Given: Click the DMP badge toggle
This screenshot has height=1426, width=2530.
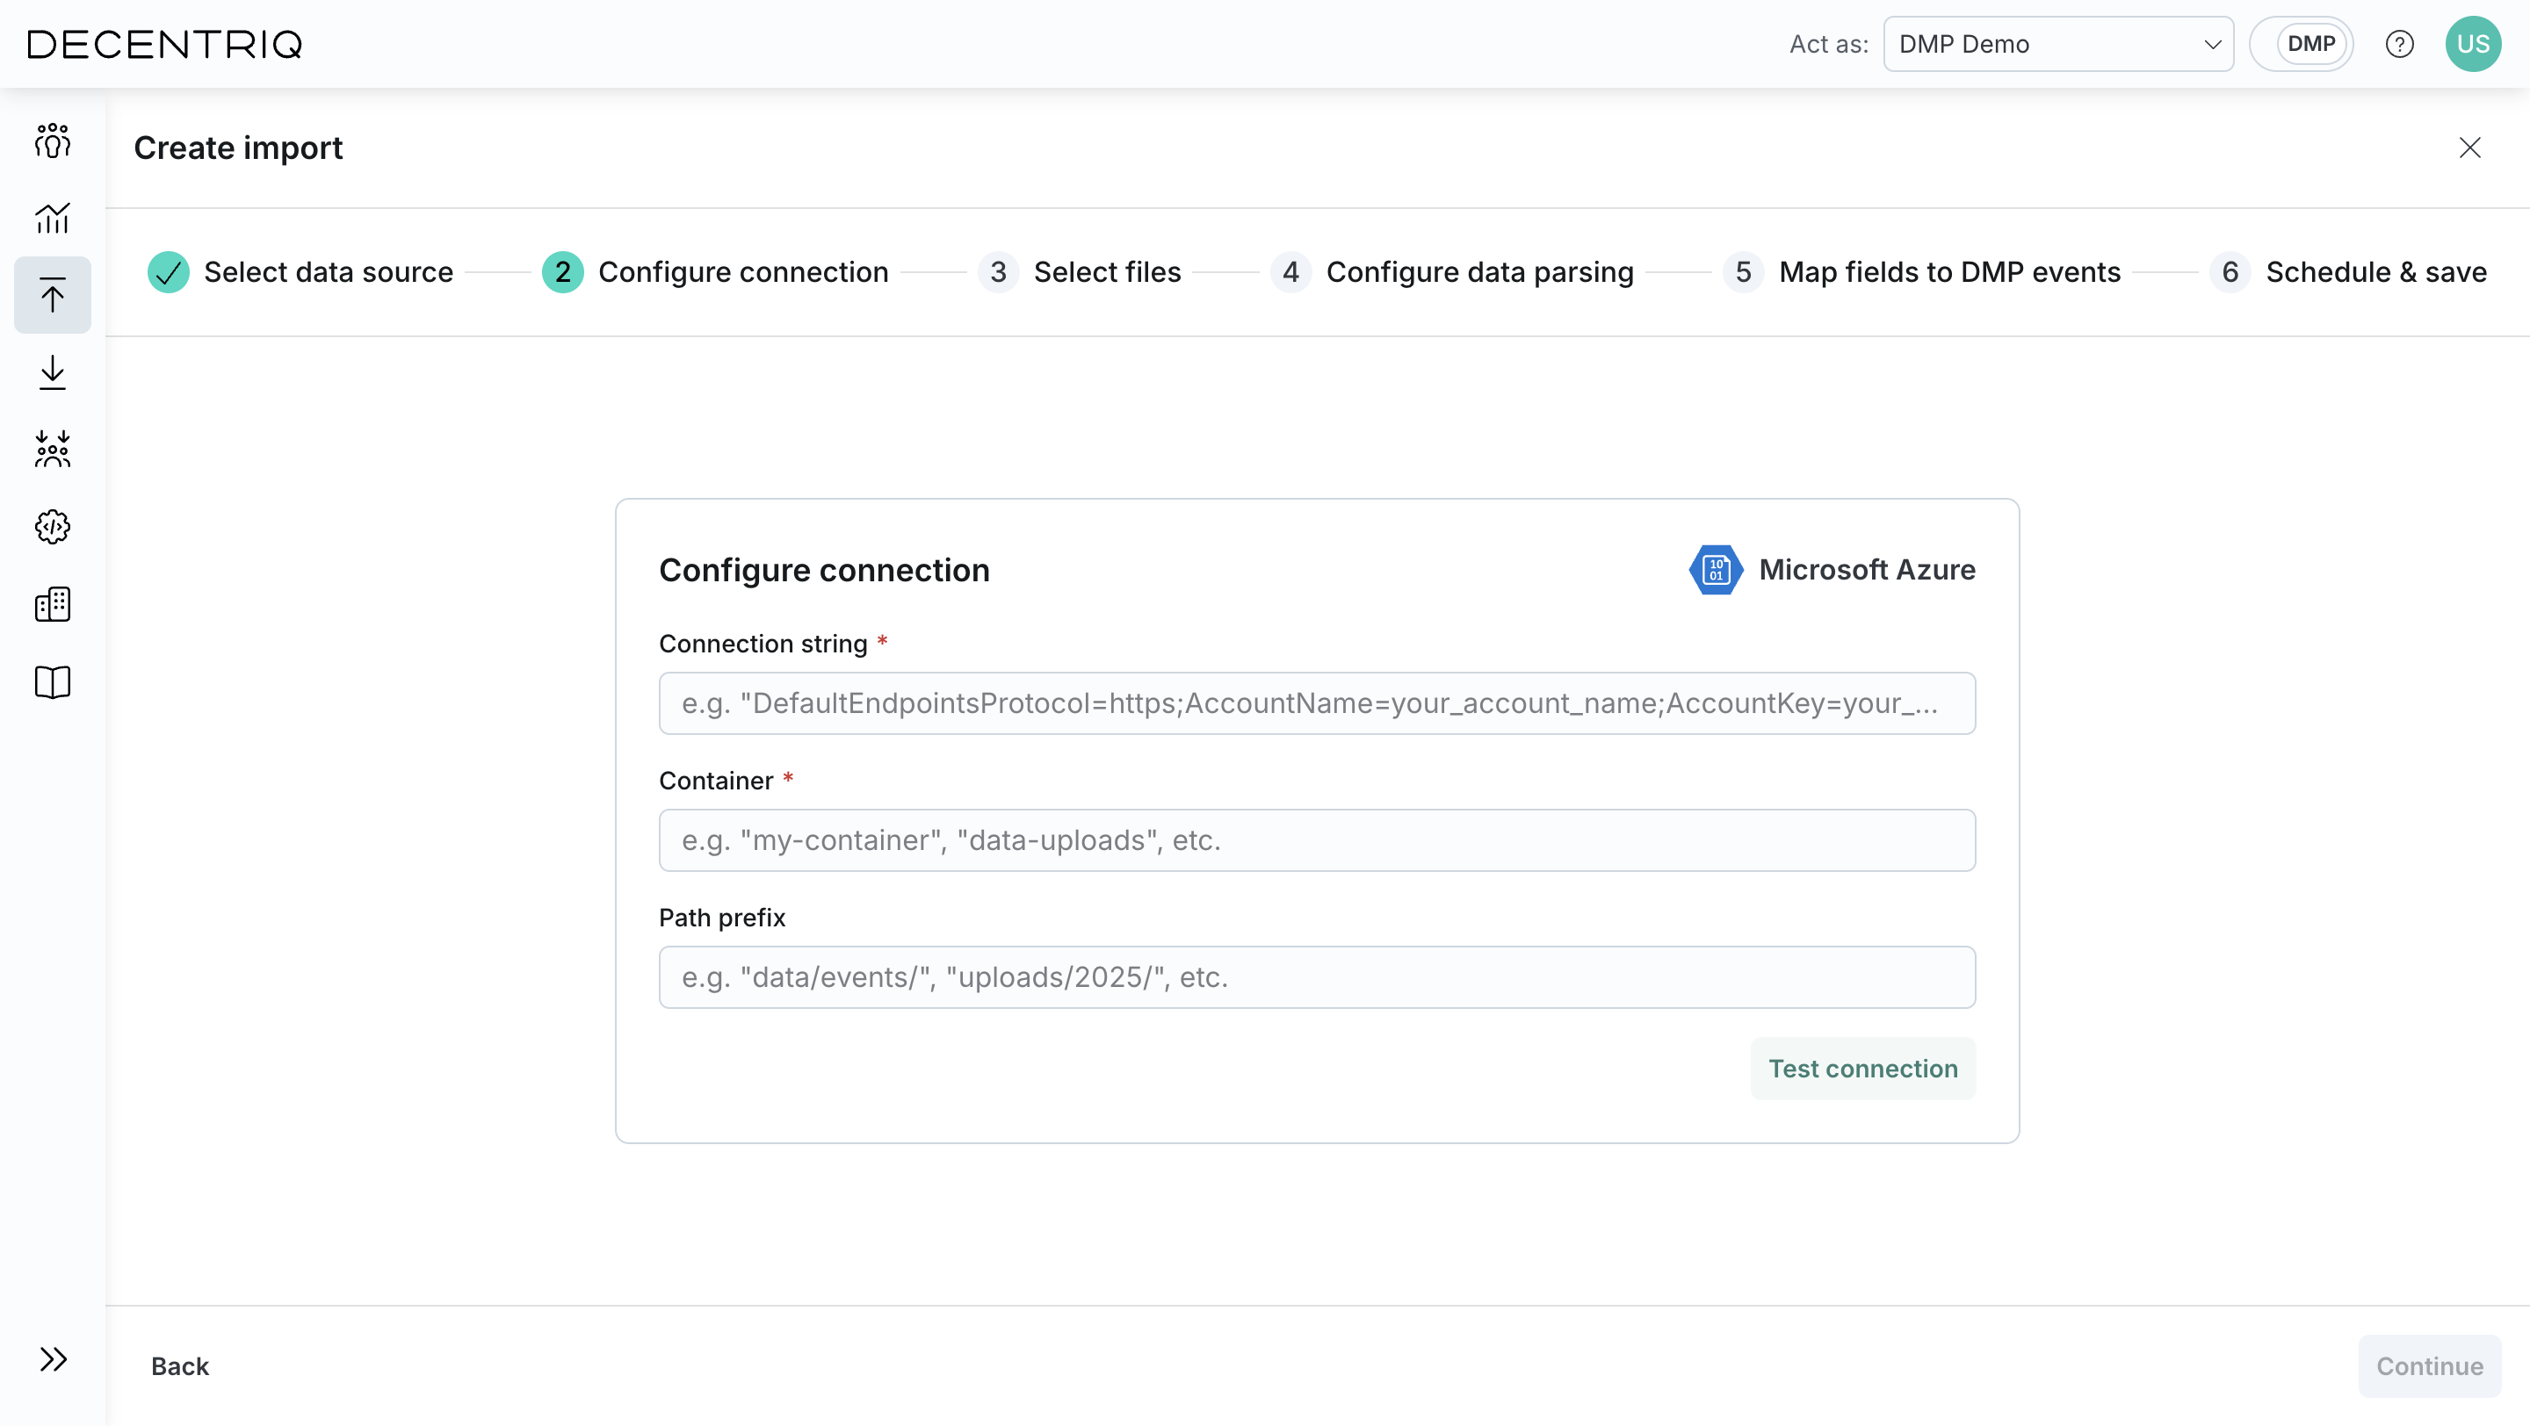Looking at the screenshot, I should click(2302, 44).
